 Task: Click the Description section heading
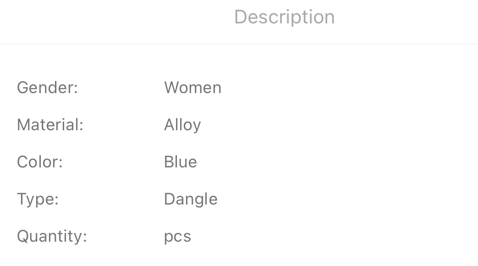click(284, 17)
